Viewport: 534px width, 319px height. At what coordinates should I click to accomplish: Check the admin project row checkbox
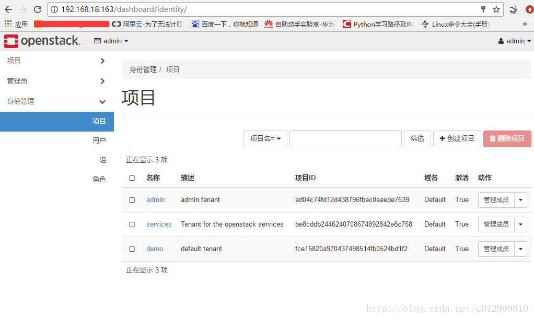132,200
